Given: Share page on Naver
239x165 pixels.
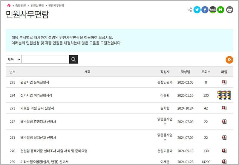Looking at the screenshot, I should pyautogui.click(x=221, y=10).
